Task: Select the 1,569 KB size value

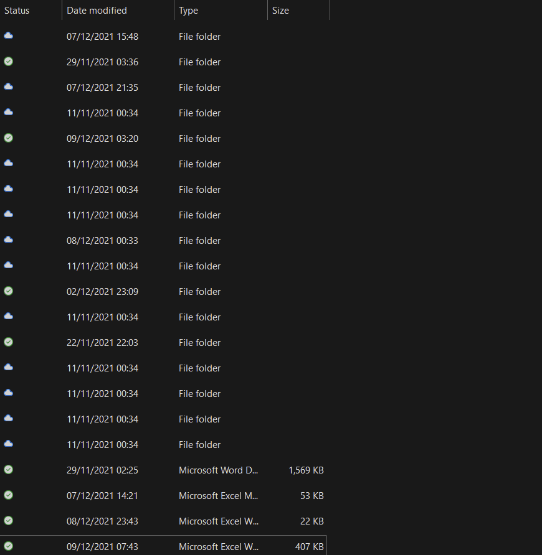Action: (307, 470)
